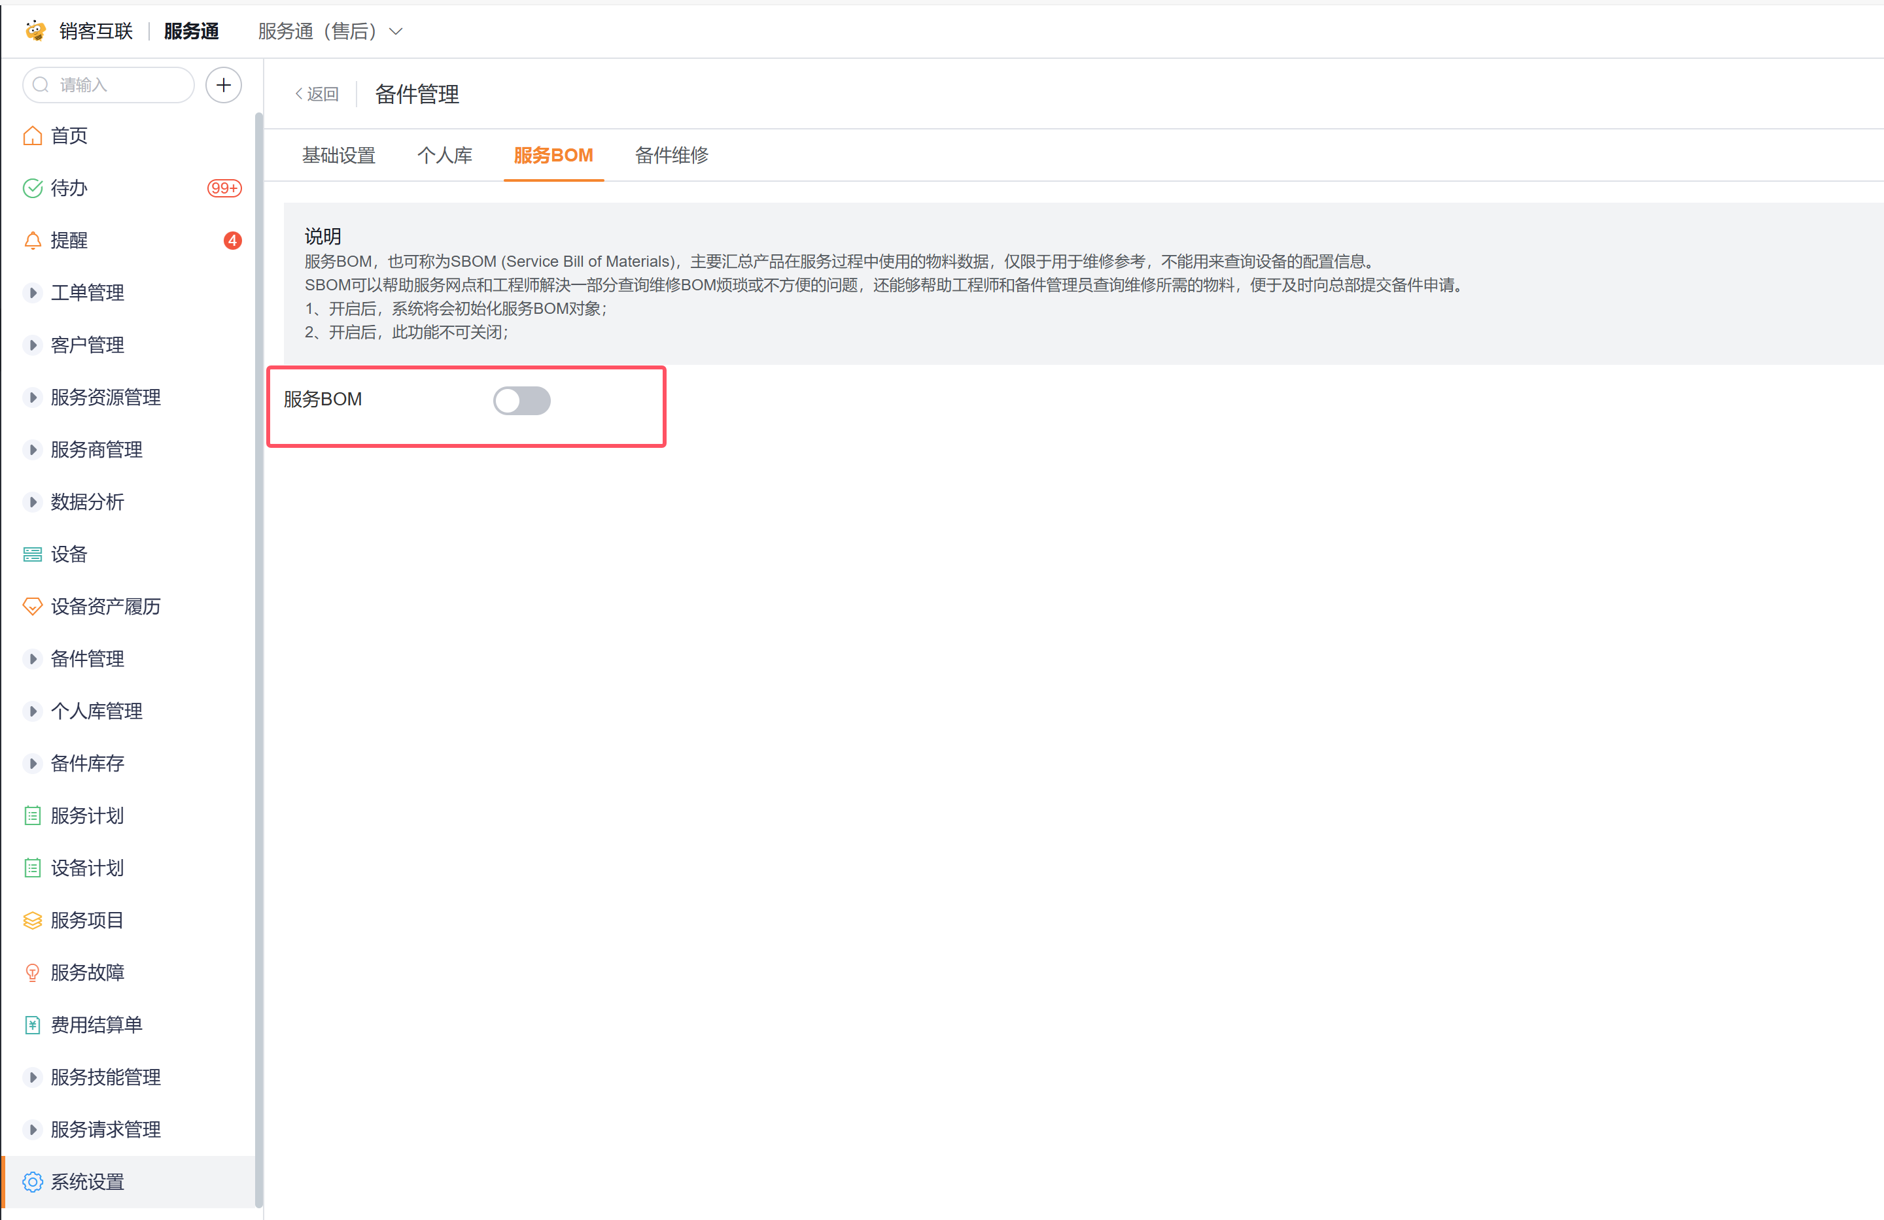Click the 返回 back link

(x=317, y=94)
